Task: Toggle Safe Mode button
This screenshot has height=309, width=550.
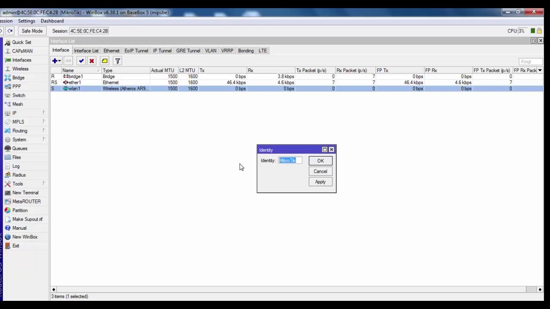Action: [x=32, y=31]
